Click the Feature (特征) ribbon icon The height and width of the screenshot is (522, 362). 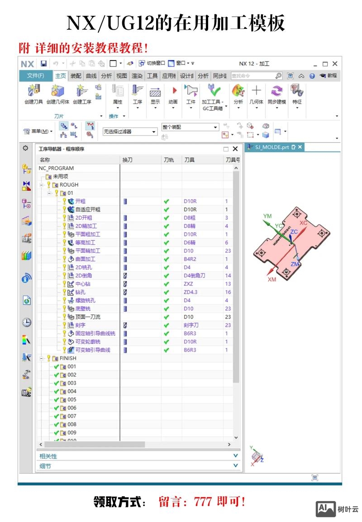pos(297,91)
